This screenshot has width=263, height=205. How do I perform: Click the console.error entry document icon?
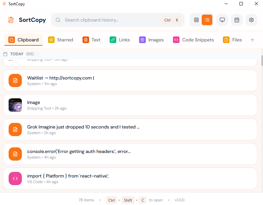coord(15,154)
